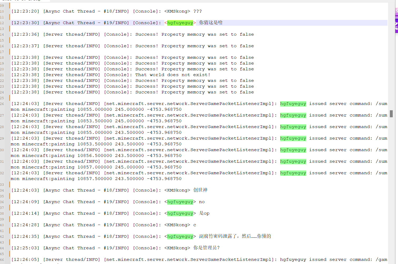This screenshot has height=264, width=398.
Task: Click unhighlighted hgfuyeguy in the 12:26:05 line
Action: 293,260
